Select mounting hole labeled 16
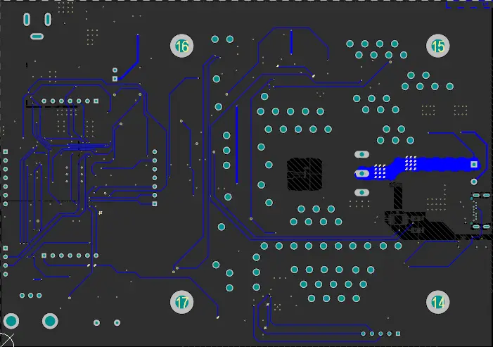The height and width of the screenshot is (347, 493). 181,46
